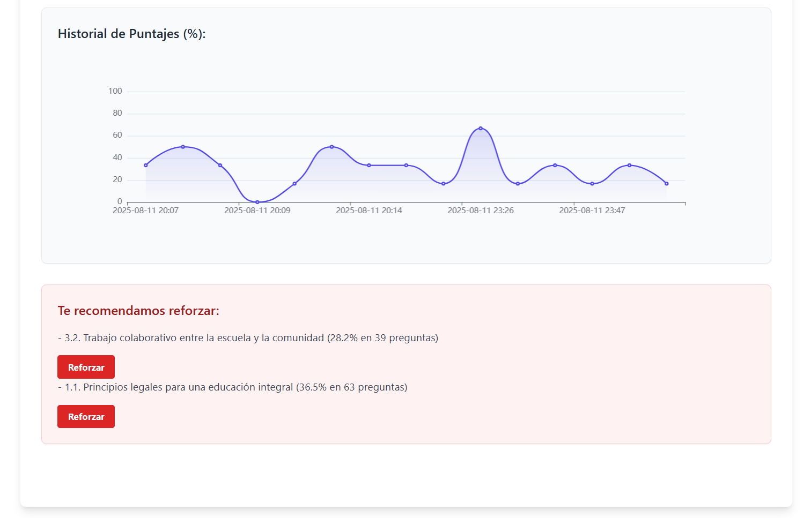Click x-axis label 2025-08-11 20:07

click(145, 211)
